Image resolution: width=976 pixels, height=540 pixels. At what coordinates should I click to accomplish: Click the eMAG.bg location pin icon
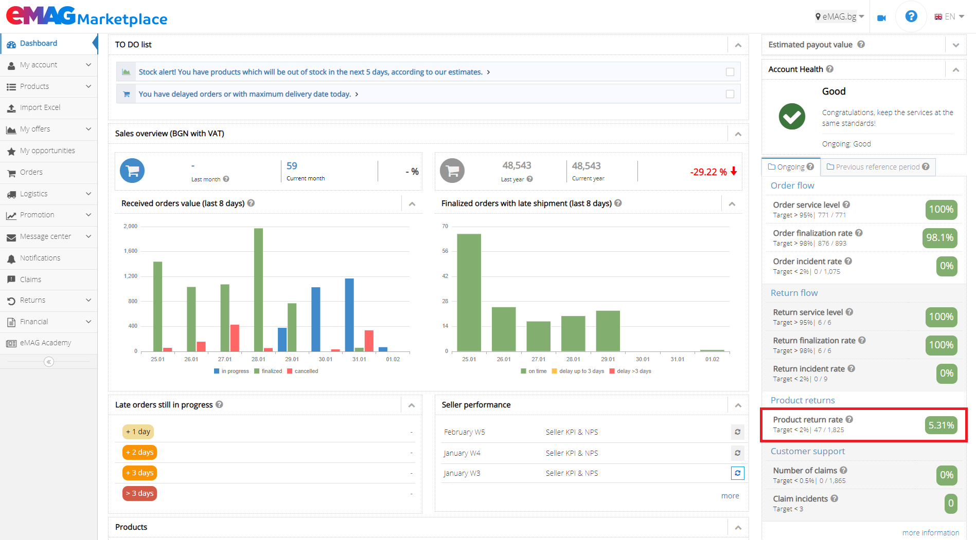[x=818, y=16]
